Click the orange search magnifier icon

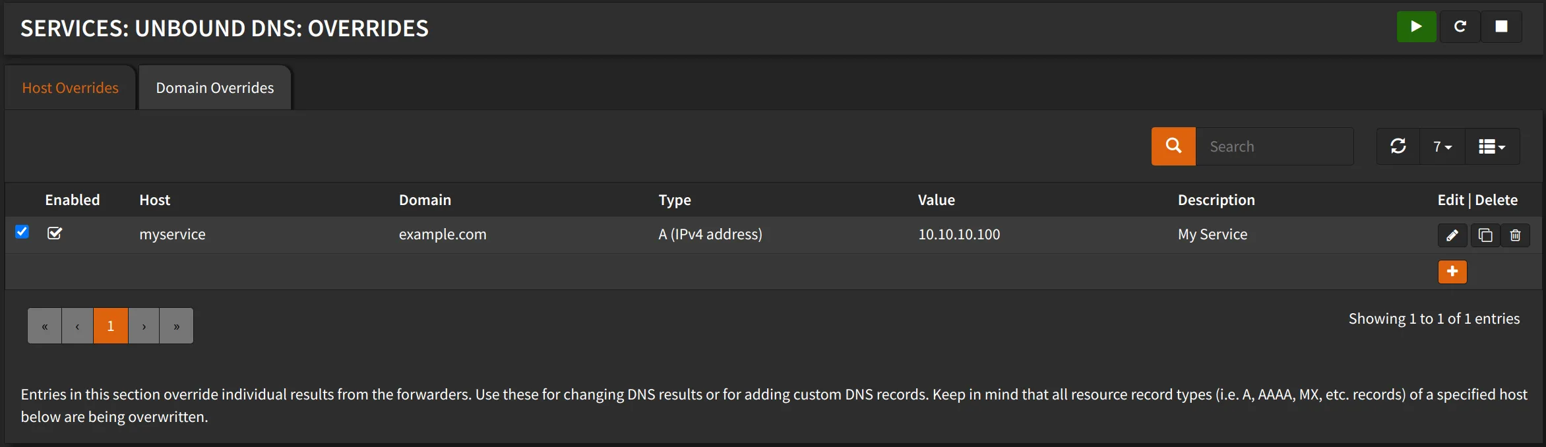coord(1173,146)
